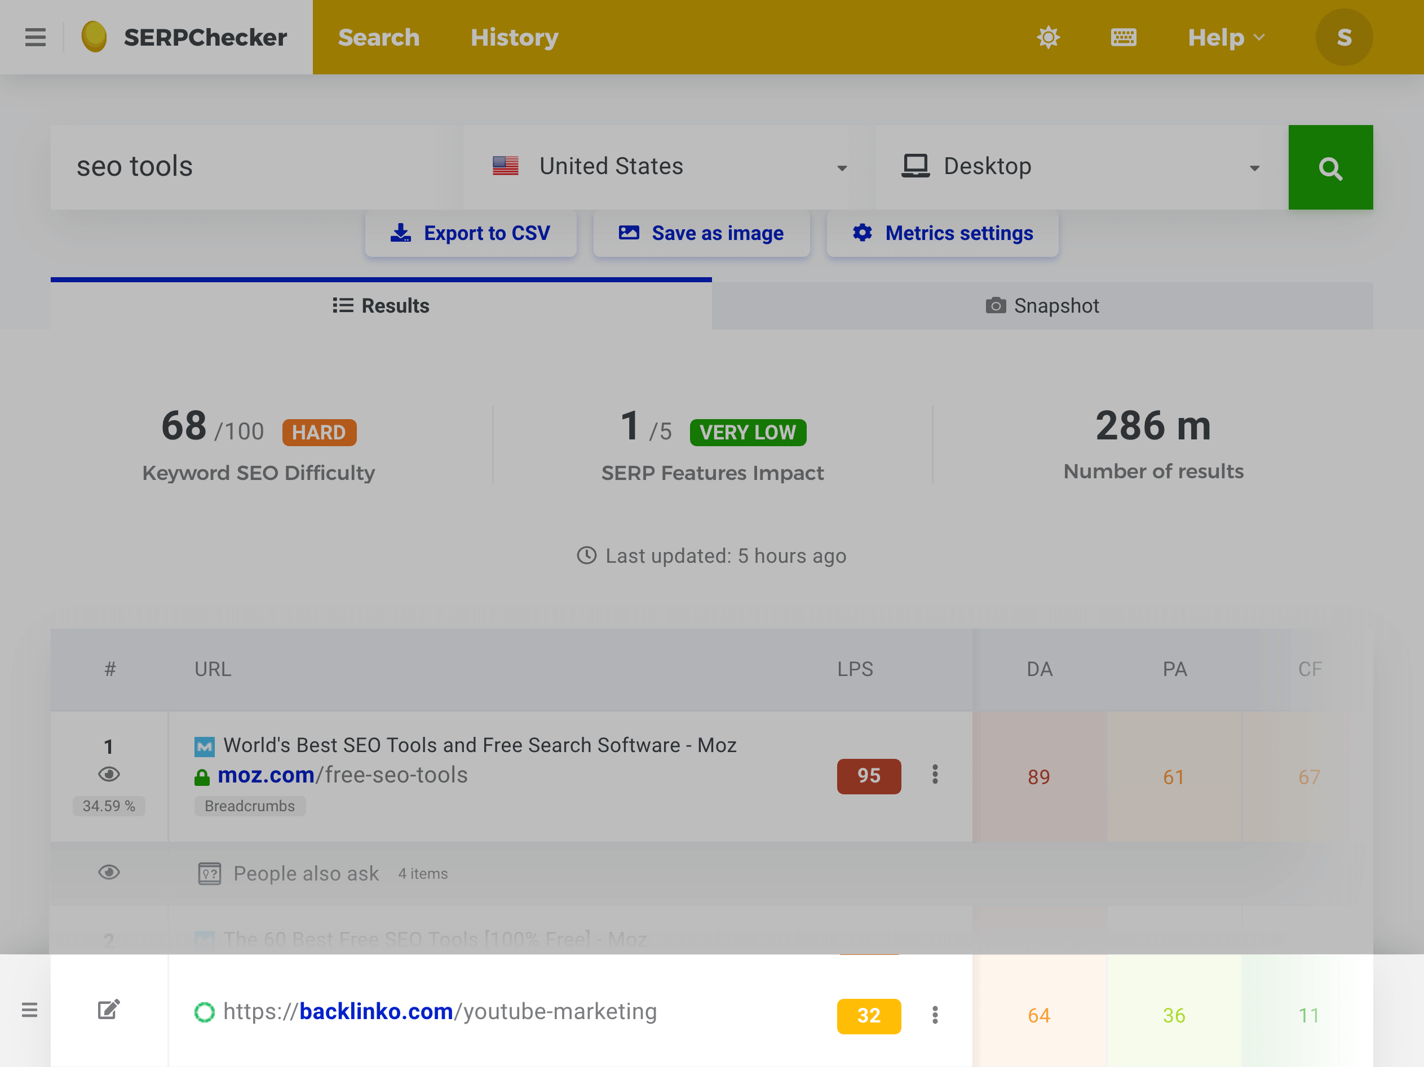
Task: Run search with green magnifier button
Action: (1330, 167)
